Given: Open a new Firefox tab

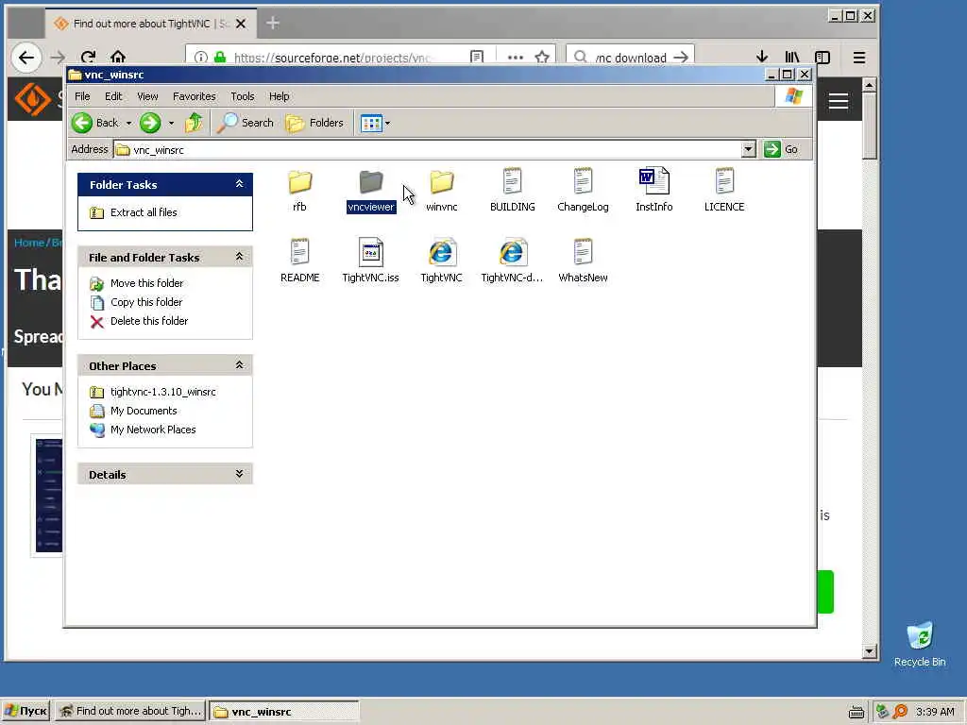Looking at the screenshot, I should coord(273,24).
